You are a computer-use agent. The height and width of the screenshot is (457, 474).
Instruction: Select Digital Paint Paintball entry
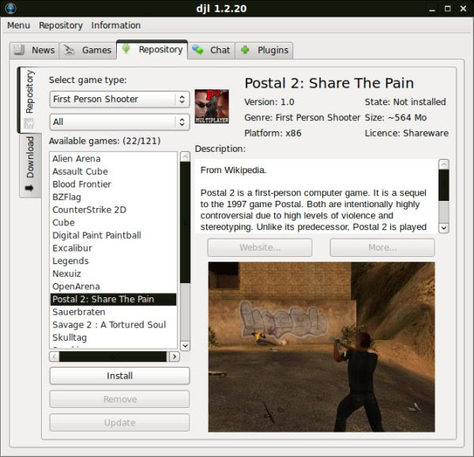pyautogui.click(x=113, y=236)
